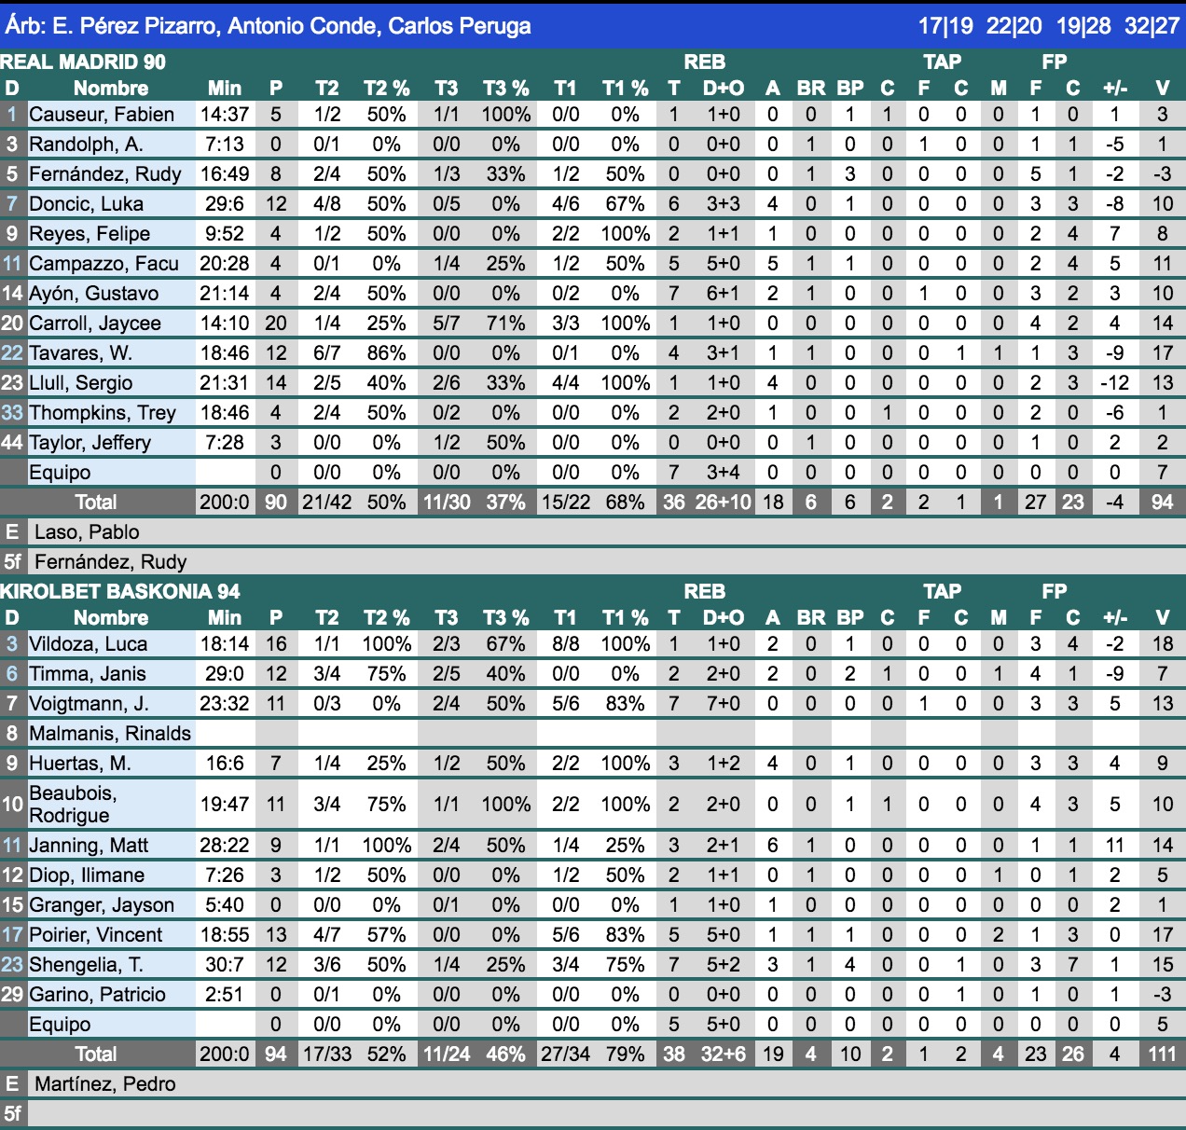The height and width of the screenshot is (1130, 1186).
Task: Click Garino, Patricio player name
Action: point(97,995)
